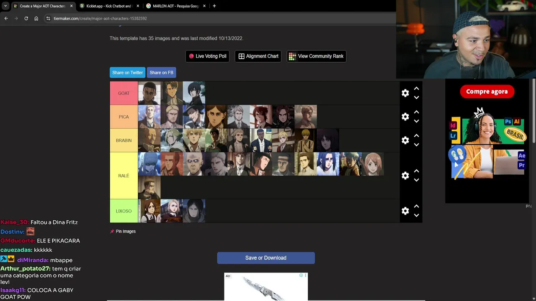This screenshot has height=301, width=536.
Task: Click third character image in GOAT tier
Action: 194,93
